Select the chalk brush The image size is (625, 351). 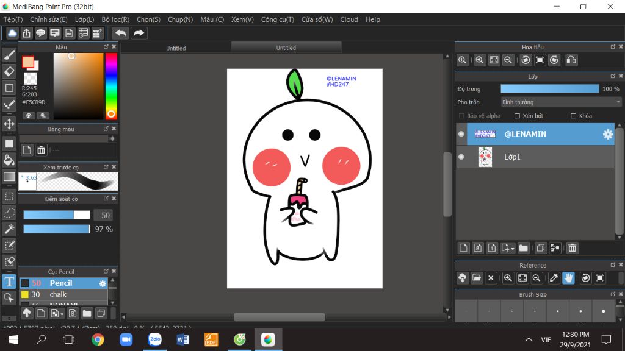pyautogui.click(x=63, y=294)
